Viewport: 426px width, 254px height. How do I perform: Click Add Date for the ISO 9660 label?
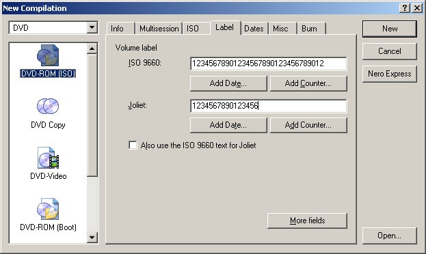coord(228,83)
